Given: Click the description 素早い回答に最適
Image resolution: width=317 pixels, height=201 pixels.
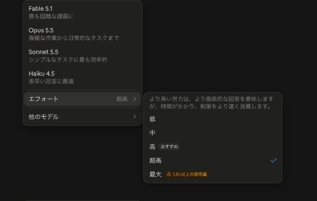Looking at the screenshot, I should coord(51,82).
